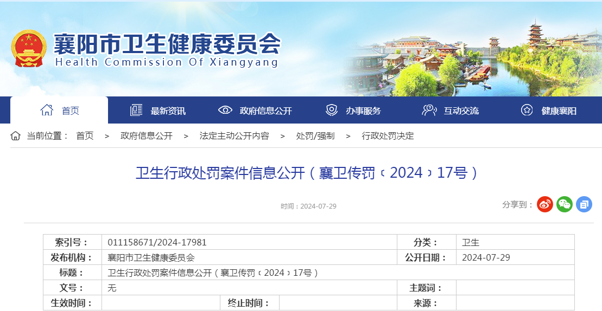Open the 办事服务 menu item
The width and height of the screenshot is (602, 311).
[x=363, y=111]
